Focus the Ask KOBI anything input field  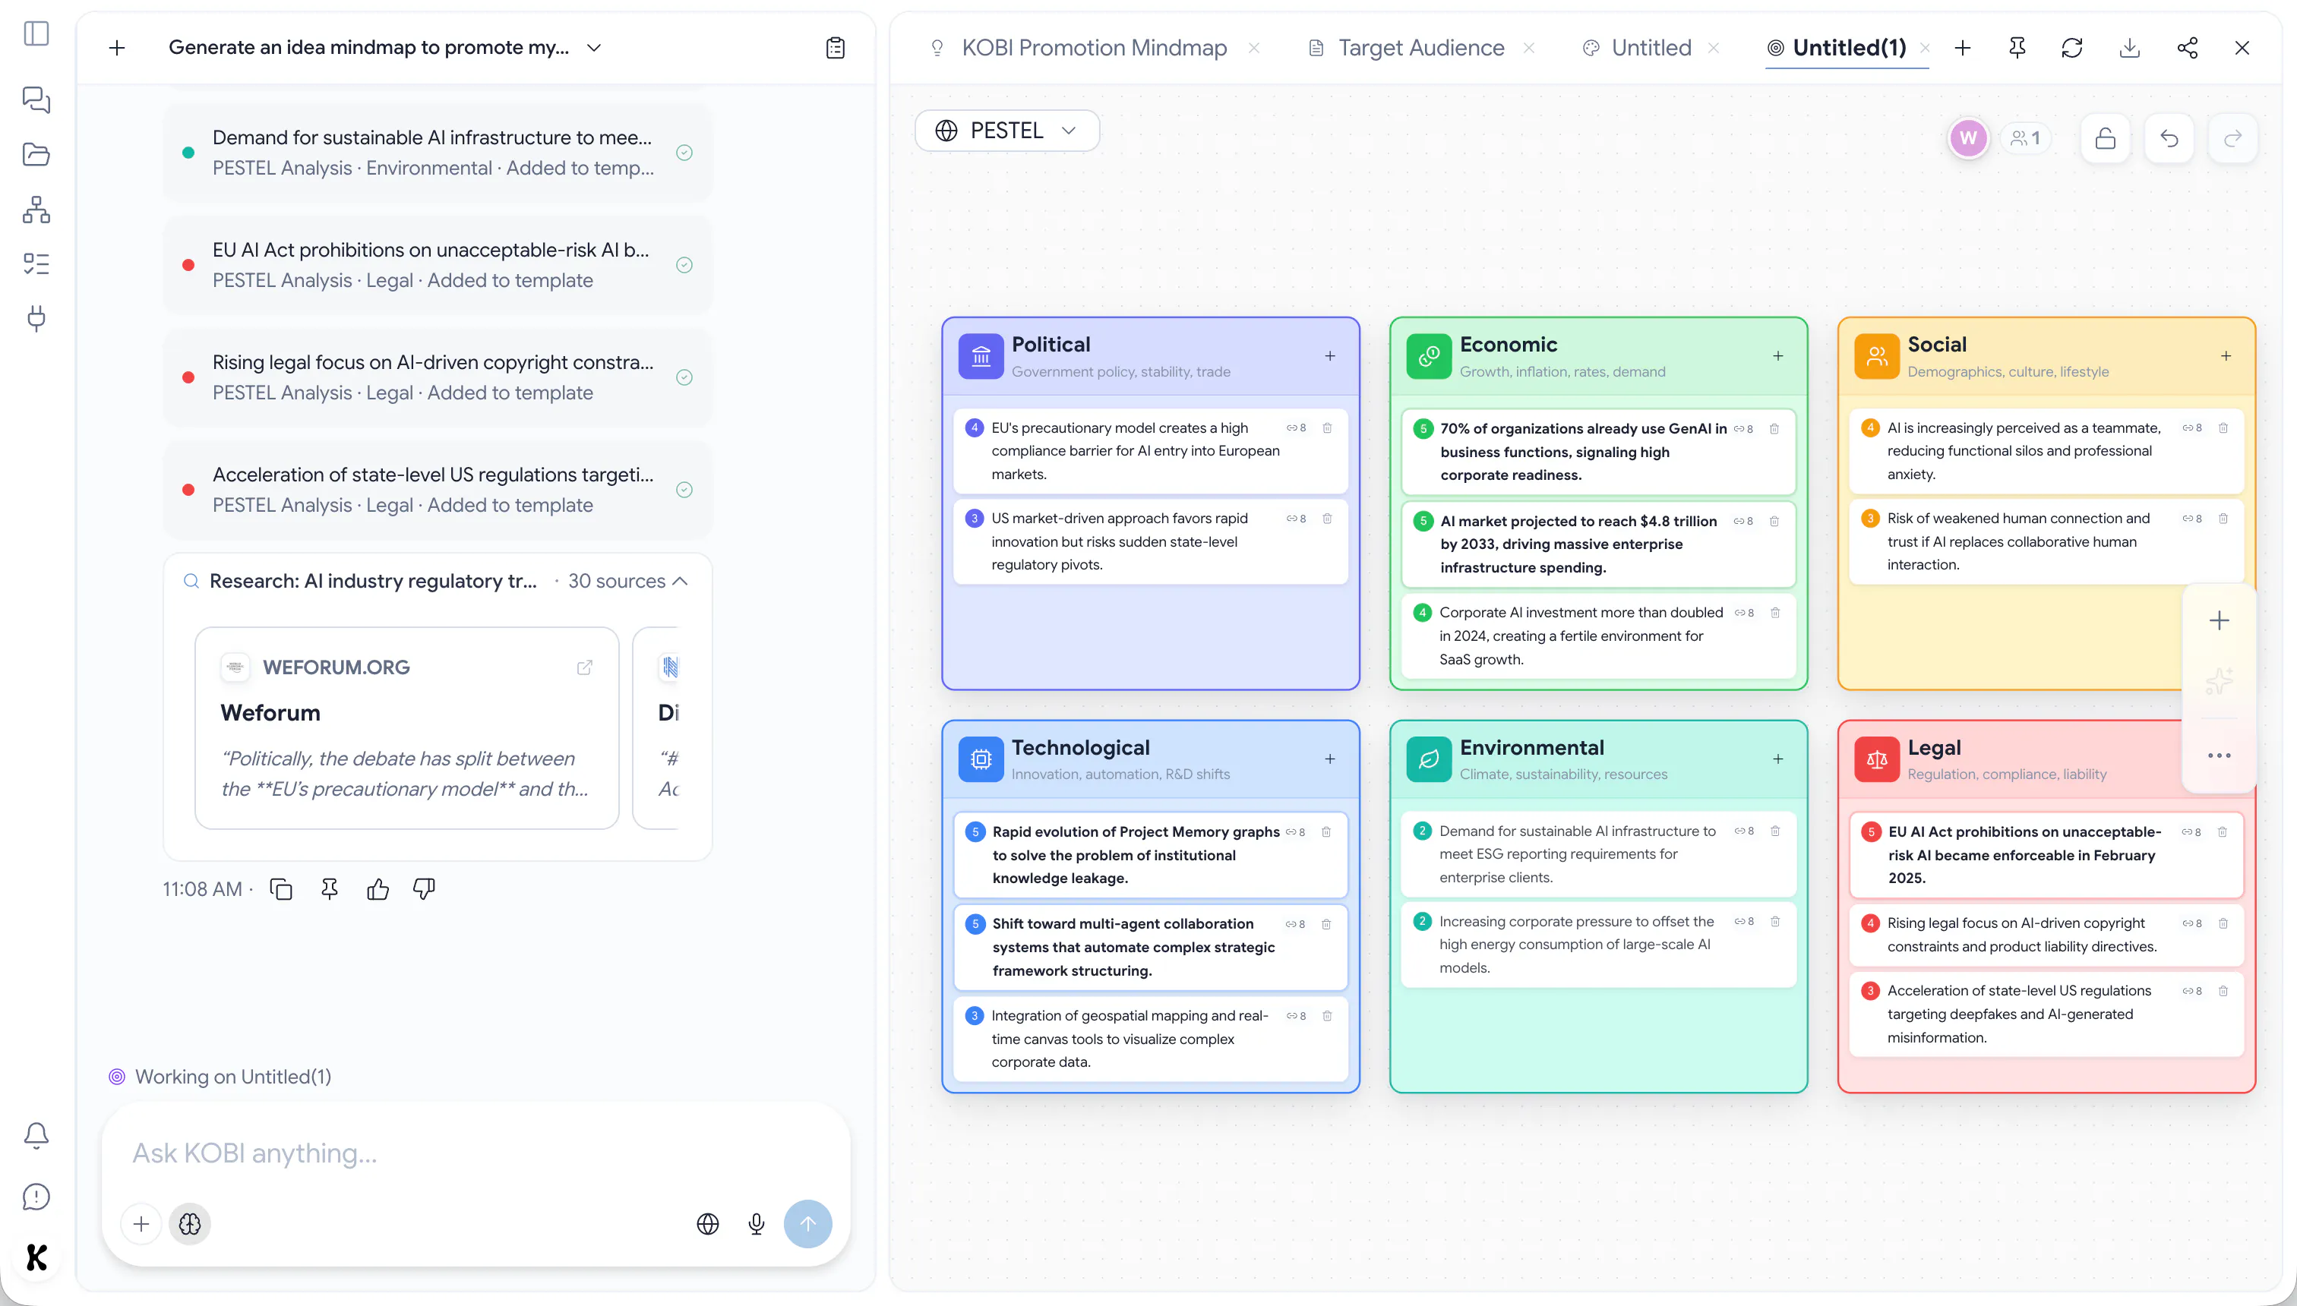coord(476,1153)
